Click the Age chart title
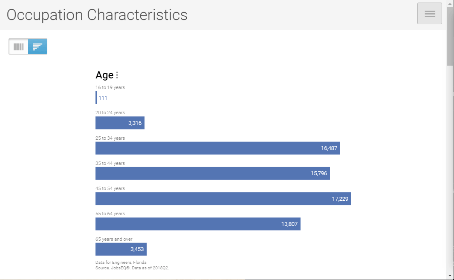 click(104, 75)
